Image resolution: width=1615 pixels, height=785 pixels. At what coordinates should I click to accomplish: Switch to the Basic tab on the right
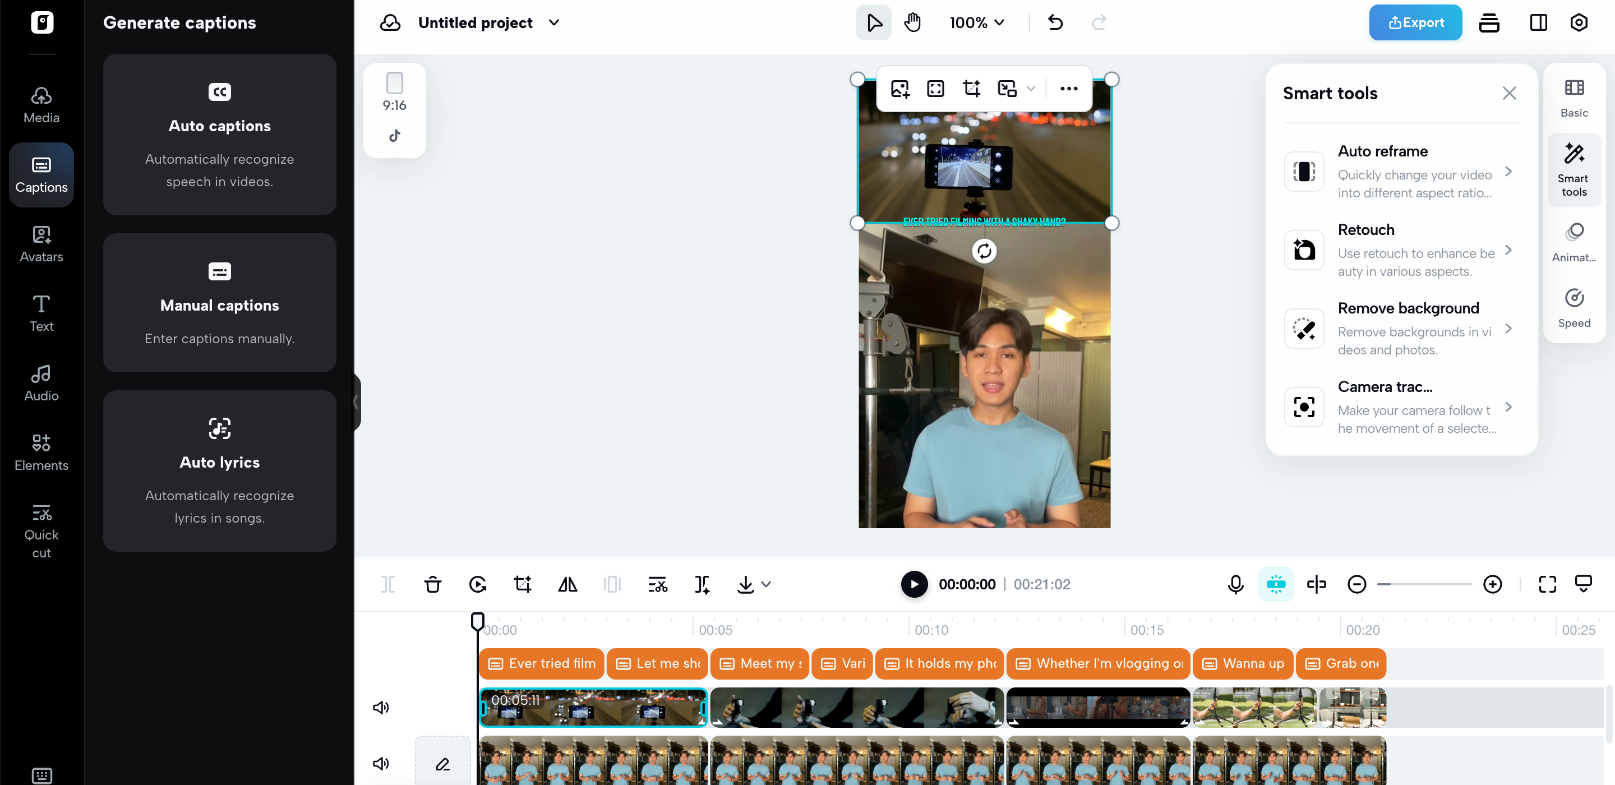tap(1574, 99)
